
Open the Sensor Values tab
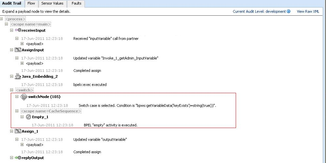[x=52, y=4]
